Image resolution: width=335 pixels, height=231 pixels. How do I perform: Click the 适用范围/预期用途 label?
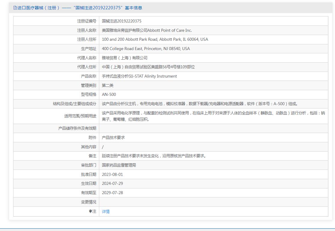(x=80, y=116)
